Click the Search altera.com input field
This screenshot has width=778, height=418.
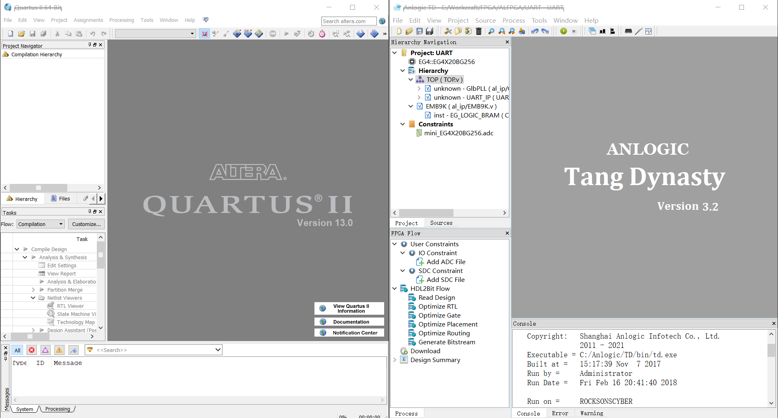coord(348,21)
